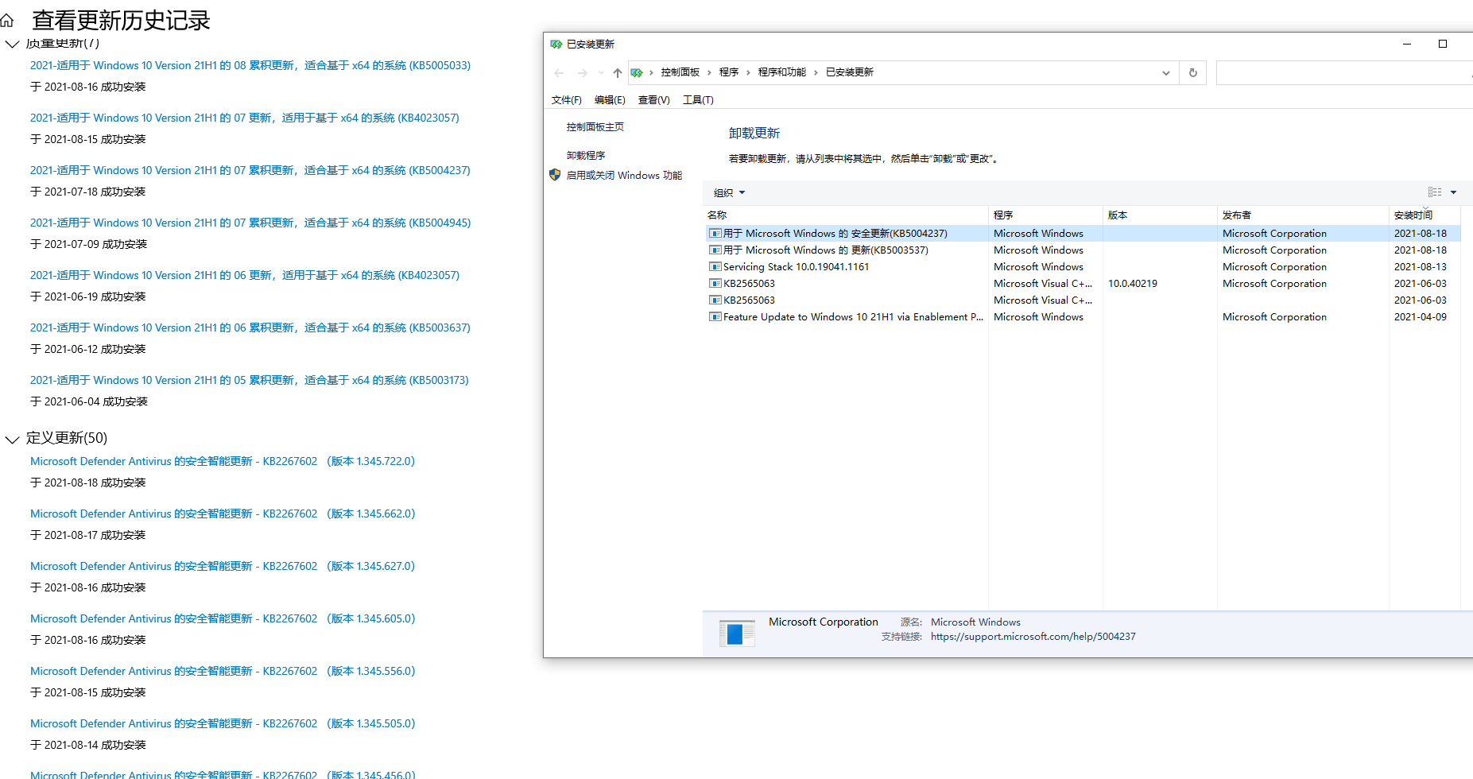Image resolution: width=1473 pixels, height=779 pixels.
Task: Click the change view icon in the toolbar
Action: point(1435,192)
